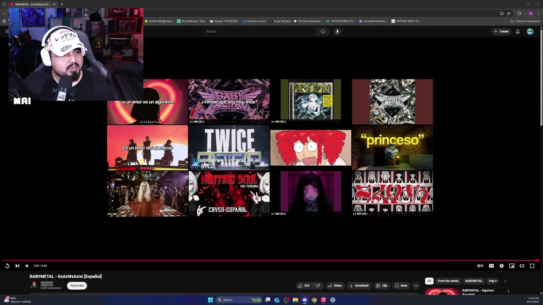Switch to miniplayer mode

512,266
